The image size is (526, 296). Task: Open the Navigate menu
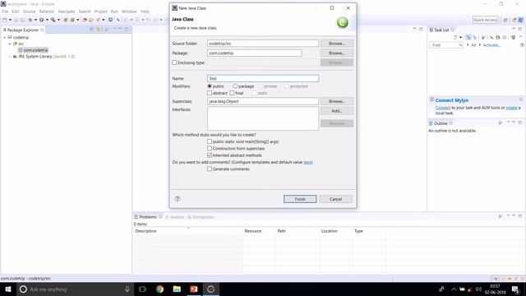click(67, 12)
